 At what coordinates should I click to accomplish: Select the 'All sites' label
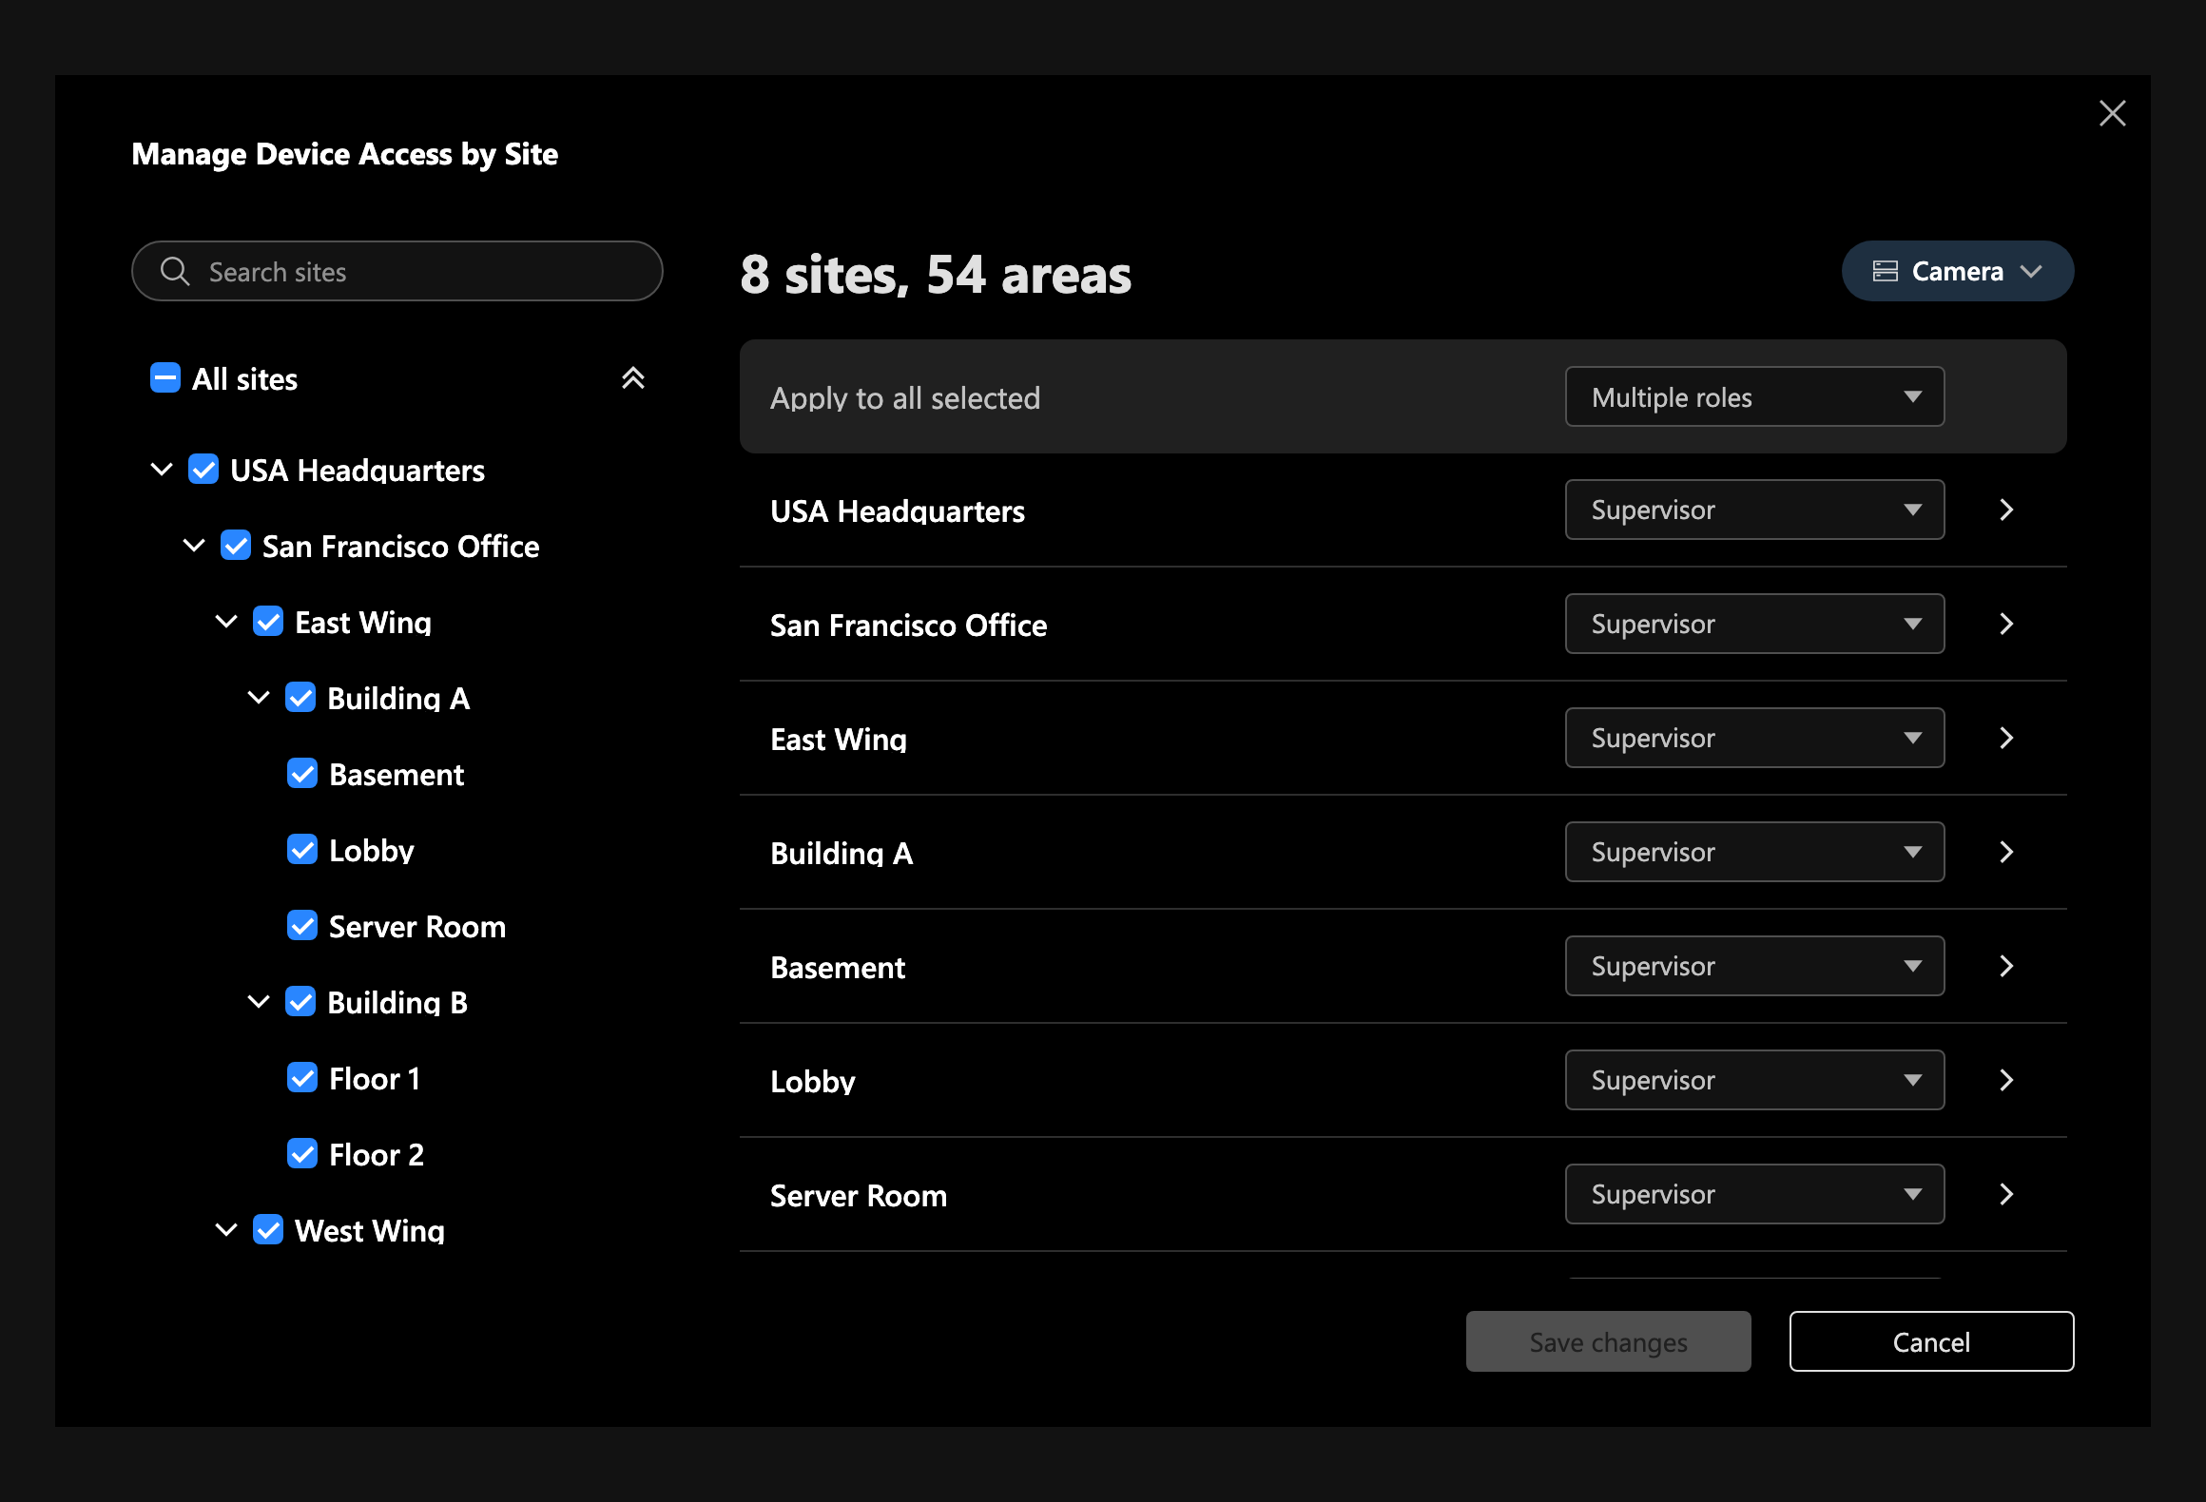coord(245,379)
